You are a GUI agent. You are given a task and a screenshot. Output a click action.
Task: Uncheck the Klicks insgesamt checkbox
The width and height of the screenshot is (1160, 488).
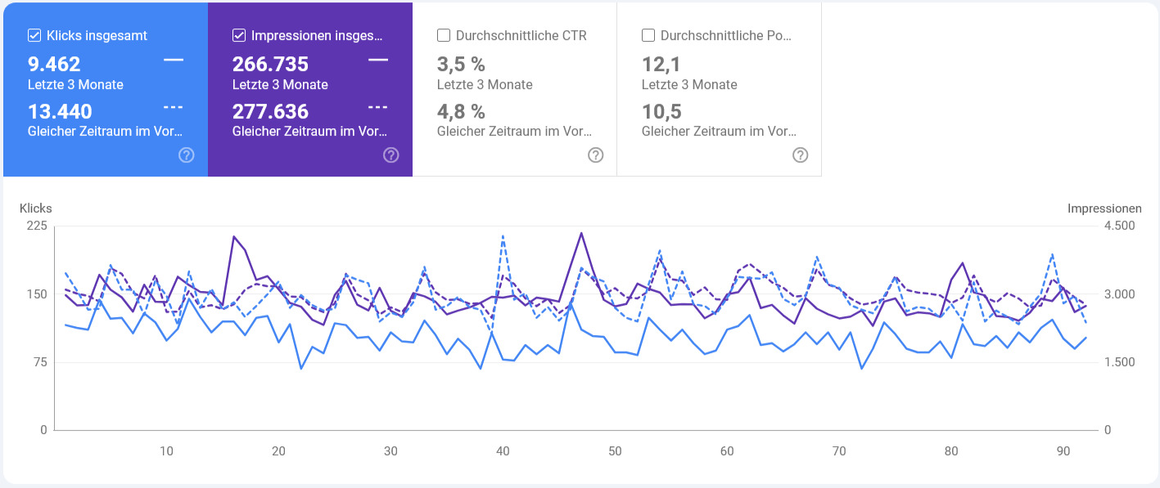coord(34,35)
